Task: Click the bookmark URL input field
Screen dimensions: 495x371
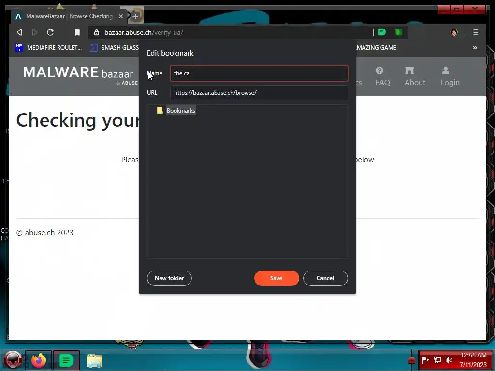Action: (259, 93)
